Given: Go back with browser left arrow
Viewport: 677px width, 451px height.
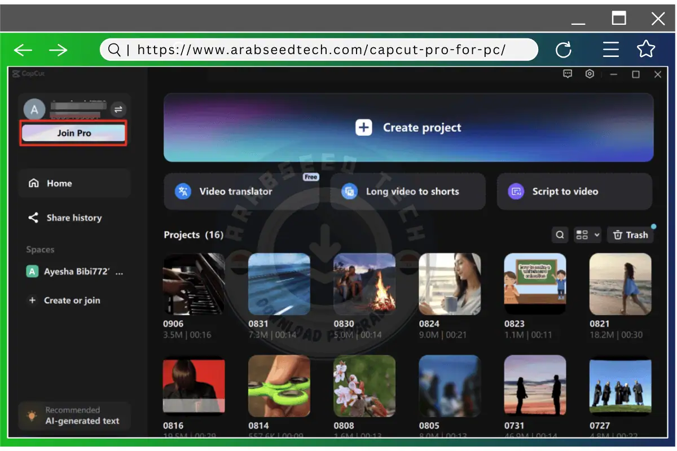Looking at the screenshot, I should [23, 50].
